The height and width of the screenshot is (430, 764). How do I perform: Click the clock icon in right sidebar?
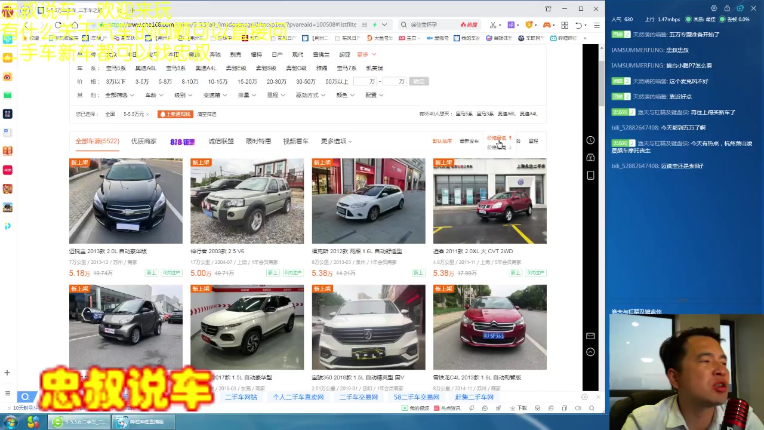tap(590, 140)
